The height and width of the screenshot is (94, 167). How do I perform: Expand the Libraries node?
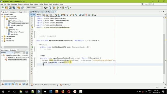click(x=2, y=39)
